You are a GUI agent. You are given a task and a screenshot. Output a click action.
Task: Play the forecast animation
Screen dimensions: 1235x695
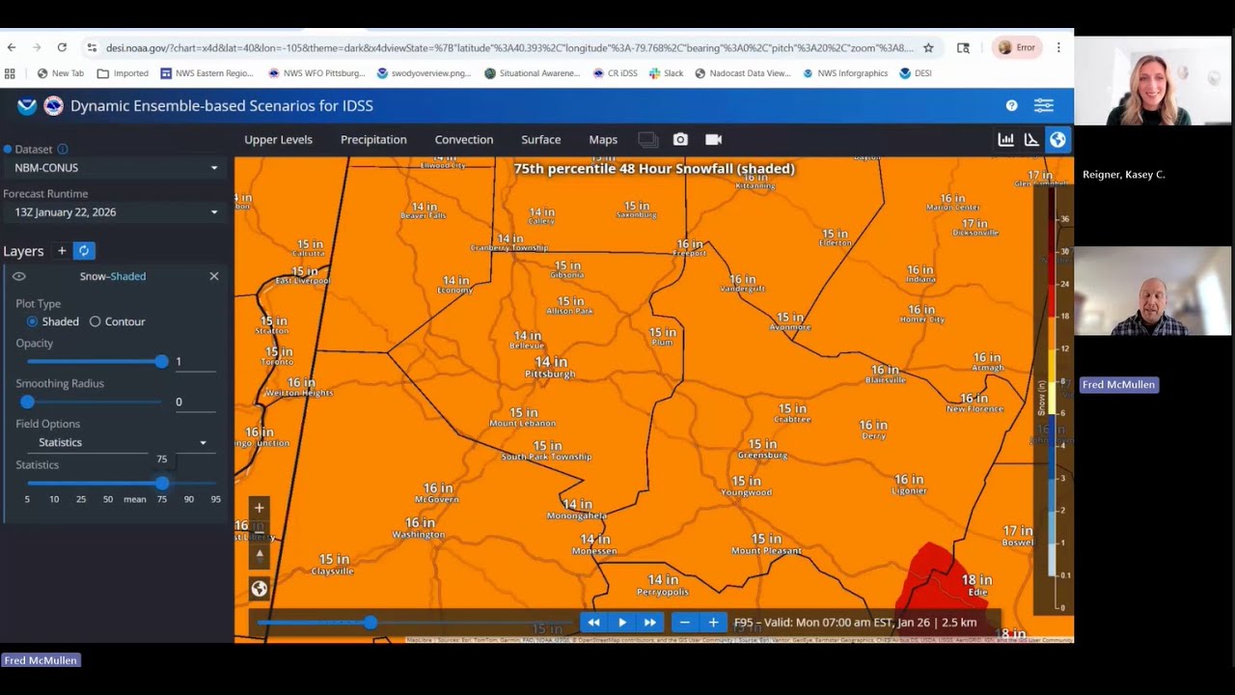click(x=622, y=623)
